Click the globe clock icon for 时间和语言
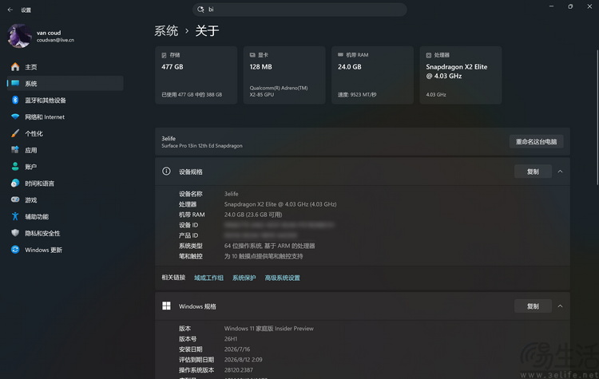 pyautogui.click(x=15, y=184)
